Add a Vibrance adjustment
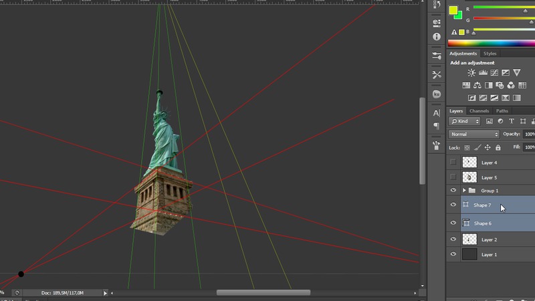This screenshot has width=535, height=301. pyautogui.click(x=517, y=73)
